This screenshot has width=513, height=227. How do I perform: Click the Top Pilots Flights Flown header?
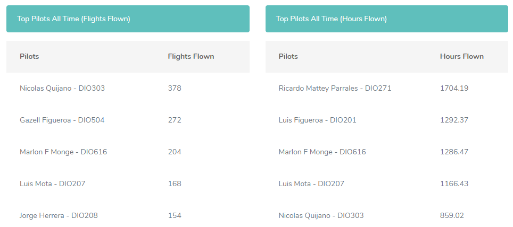point(74,19)
